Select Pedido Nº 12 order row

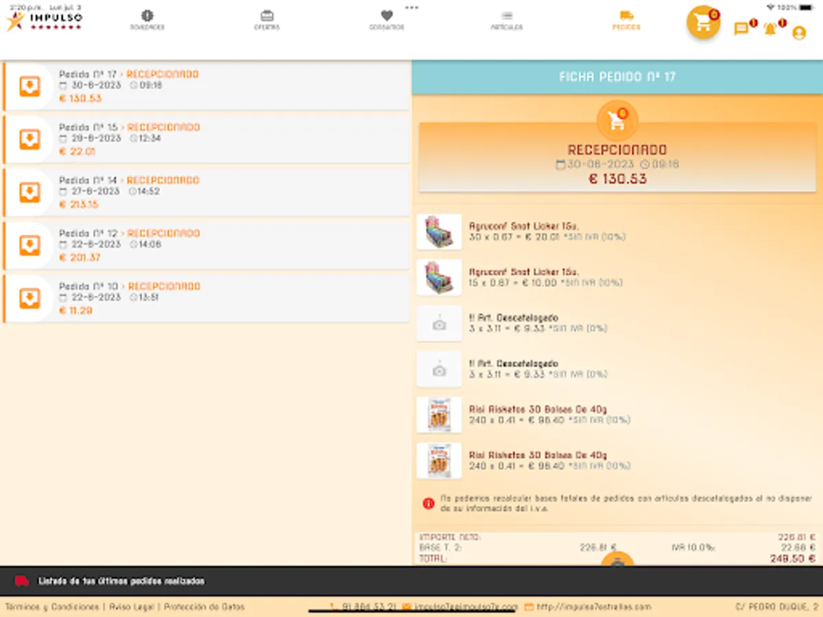tap(206, 245)
